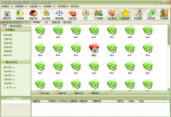Screen dimensions: 171x117
Task: Open the 顾客开单 teacup toolbar icon
Action: (x=7, y=15)
